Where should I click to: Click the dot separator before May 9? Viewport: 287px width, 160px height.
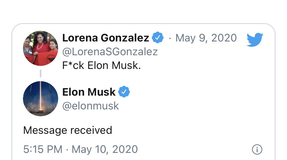170,39
